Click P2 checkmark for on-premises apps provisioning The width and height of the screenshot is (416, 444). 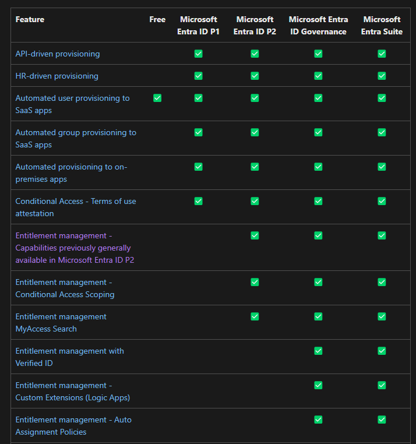point(255,167)
